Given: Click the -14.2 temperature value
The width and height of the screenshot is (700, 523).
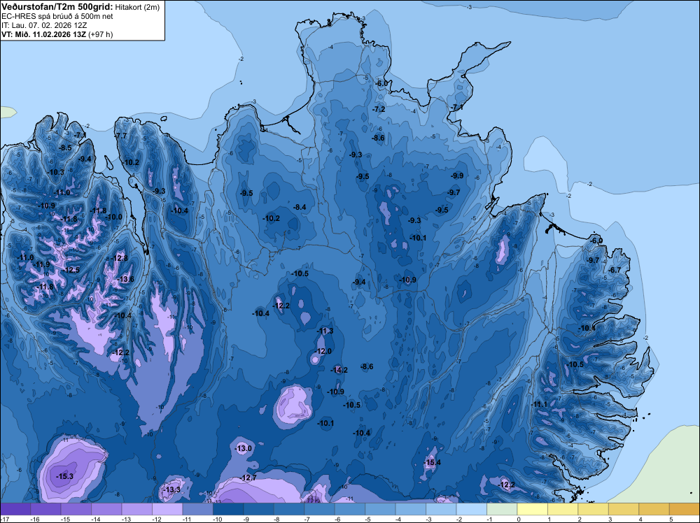Looking at the screenshot, I should (x=339, y=370).
